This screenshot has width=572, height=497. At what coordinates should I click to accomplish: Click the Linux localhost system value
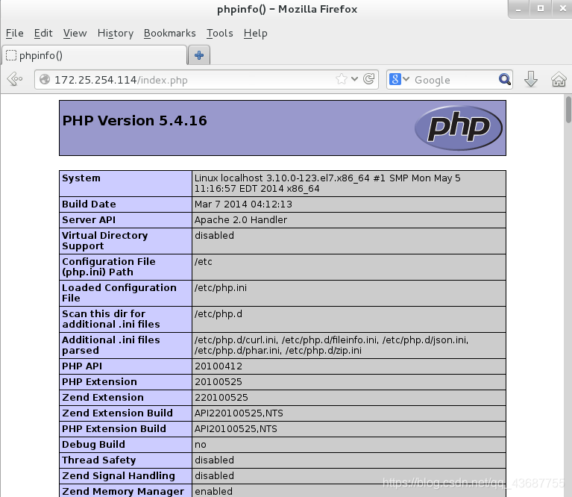(x=327, y=183)
